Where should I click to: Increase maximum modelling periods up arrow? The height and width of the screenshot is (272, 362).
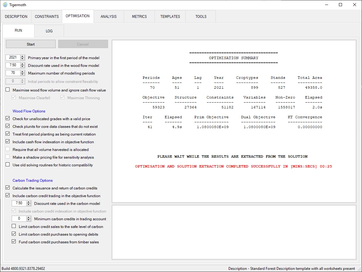[x=22, y=71]
